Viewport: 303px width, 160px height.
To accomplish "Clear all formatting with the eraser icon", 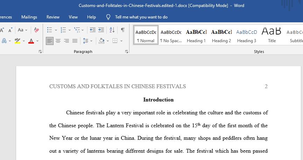I will coord(36,30).
